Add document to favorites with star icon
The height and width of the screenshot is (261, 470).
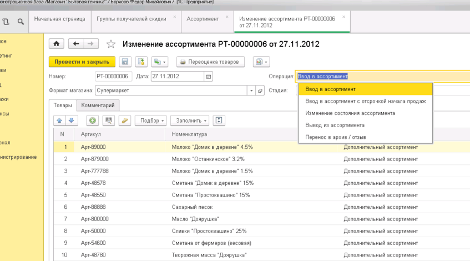click(x=110, y=44)
